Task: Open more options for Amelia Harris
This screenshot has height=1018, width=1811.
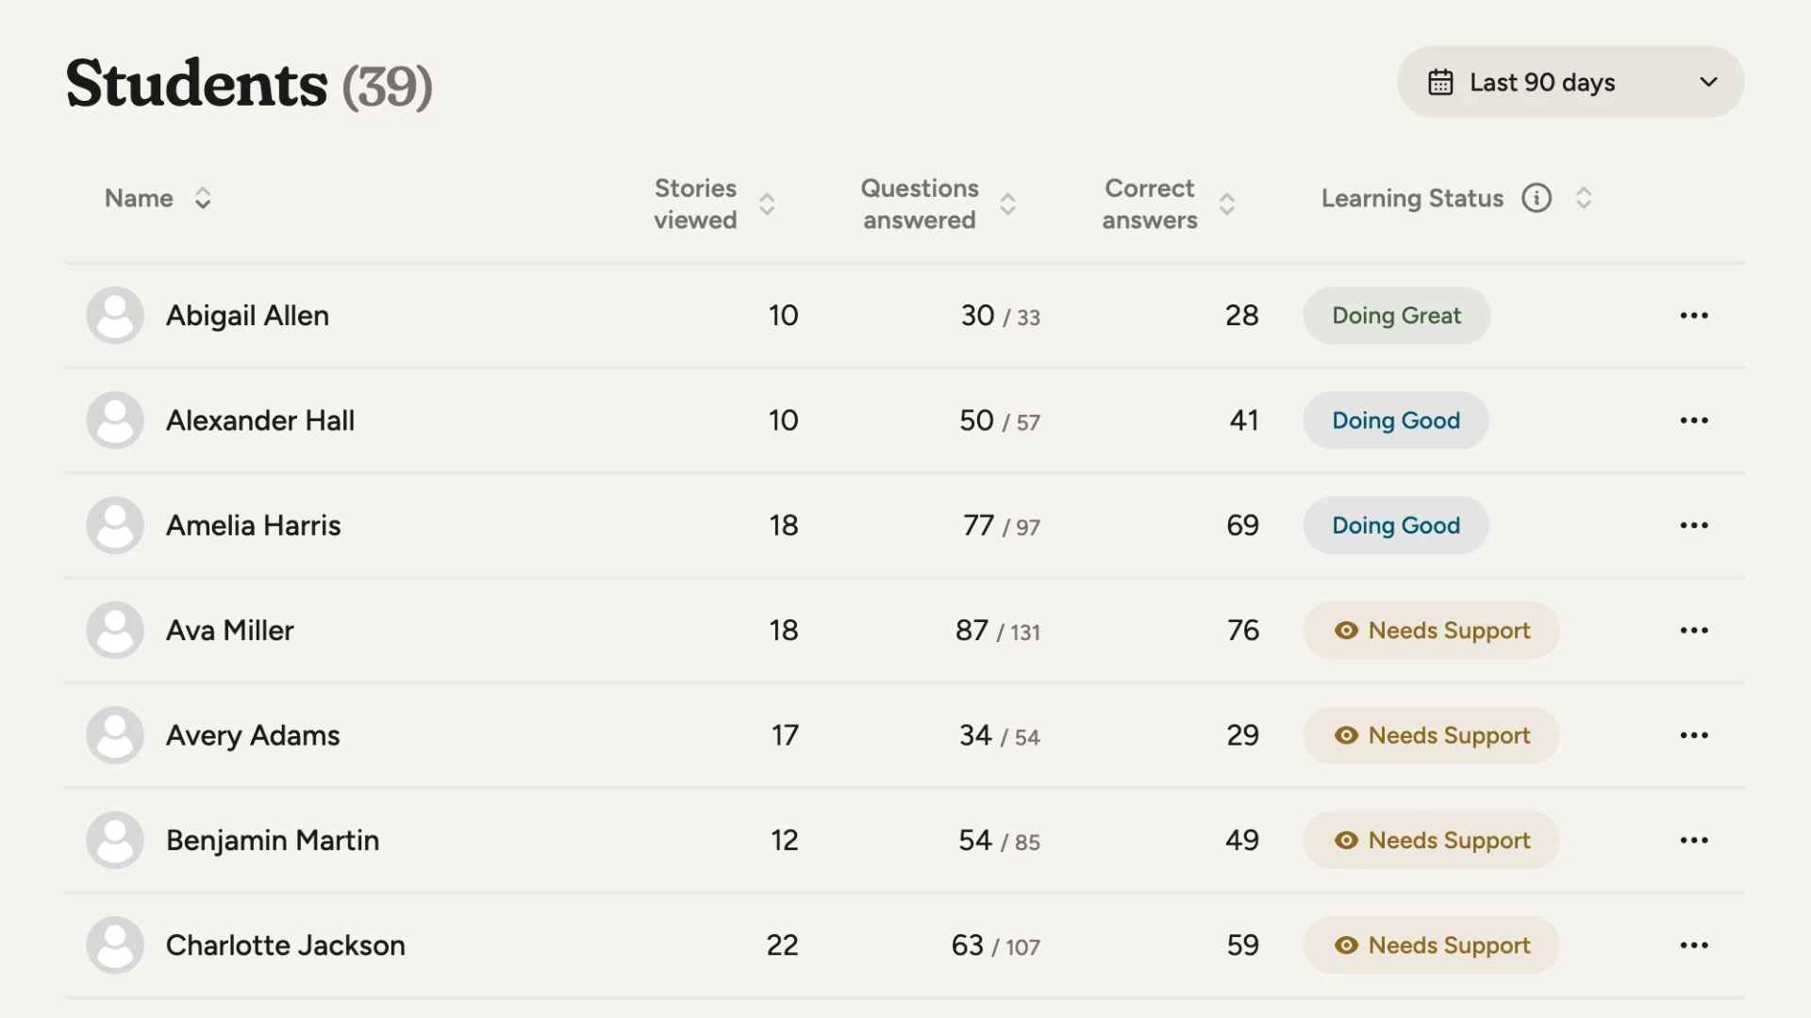Action: click(x=1693, y=525)
